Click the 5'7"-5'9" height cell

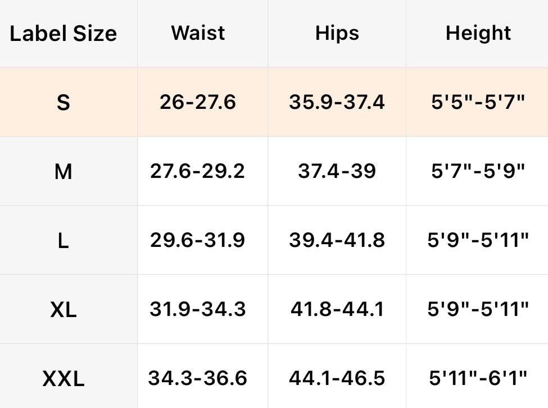[478, 171]
